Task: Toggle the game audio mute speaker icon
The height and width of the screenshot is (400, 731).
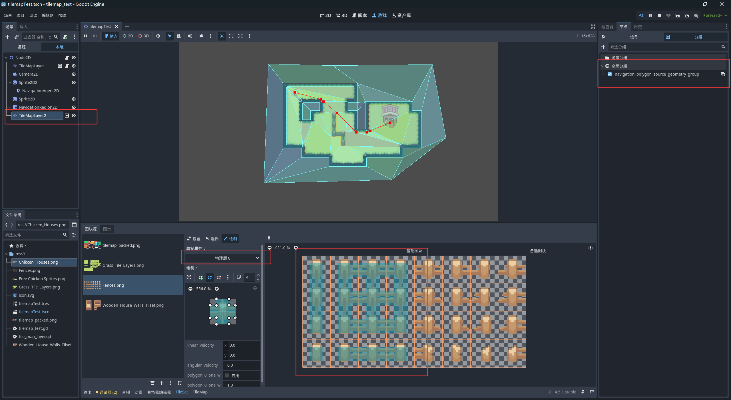Action: click(x=190, y=36)
